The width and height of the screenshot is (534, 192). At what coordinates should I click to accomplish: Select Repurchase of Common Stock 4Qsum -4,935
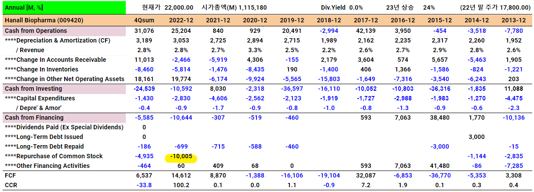pyautogui.click(x=143, y=156)
